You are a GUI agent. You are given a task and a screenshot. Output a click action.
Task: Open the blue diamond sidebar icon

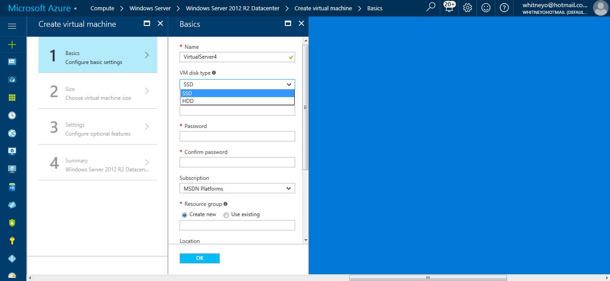[12, 259]
